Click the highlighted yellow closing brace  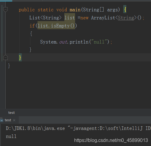(20, 58)
